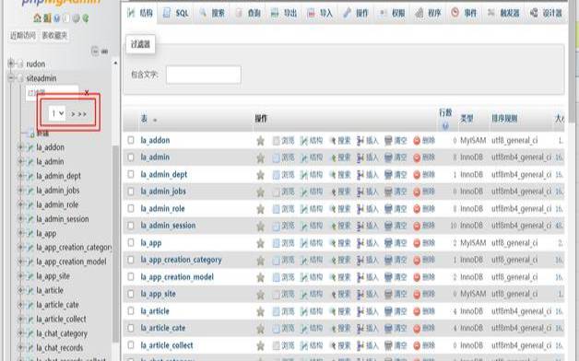Select la_article_collect row checkbox
The image size is (579, 361).
pyautogui.click(x=131, y=344)
